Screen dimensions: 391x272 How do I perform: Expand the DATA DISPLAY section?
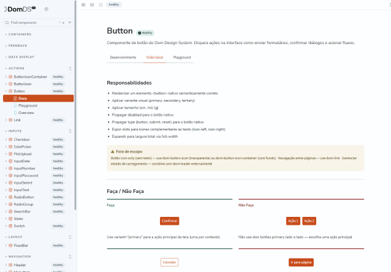tap(20, 57)
